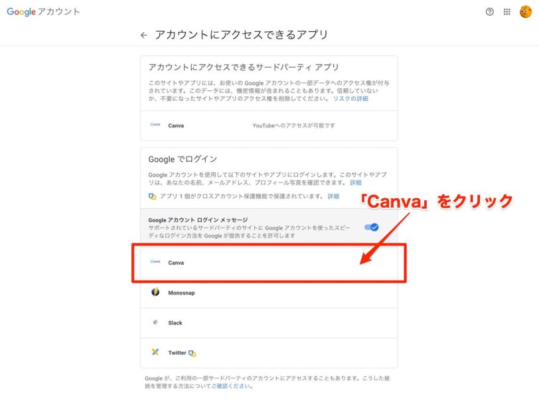Click the Twitter app icon
This screenshot has width=539, height=400.
tap(155, 352)
